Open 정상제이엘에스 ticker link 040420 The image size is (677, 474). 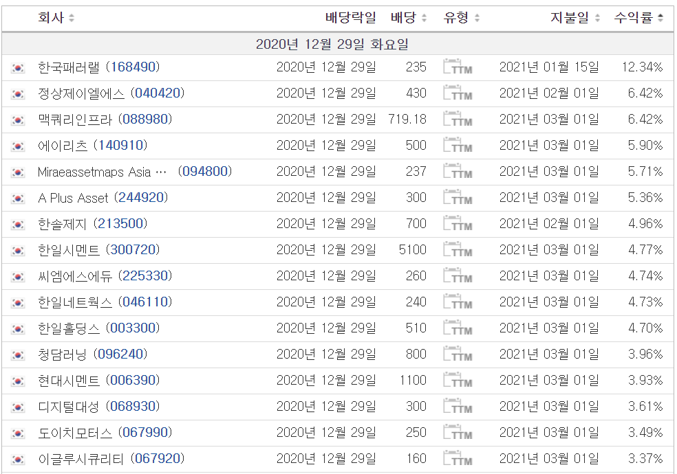pos(158,93)
